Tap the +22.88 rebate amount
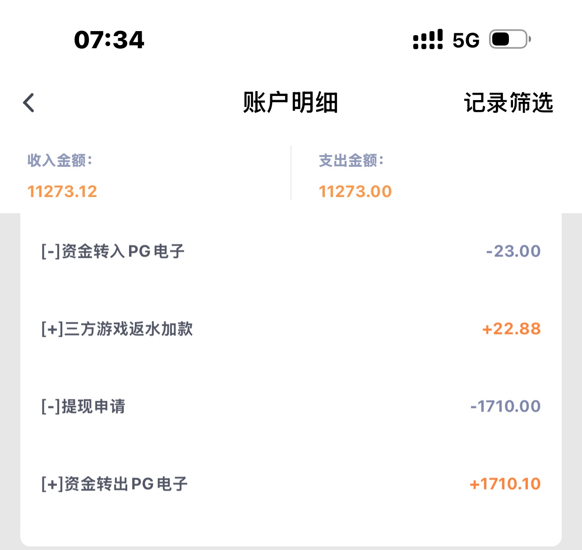This screenshot has height=550, width=582. [511, 329]
